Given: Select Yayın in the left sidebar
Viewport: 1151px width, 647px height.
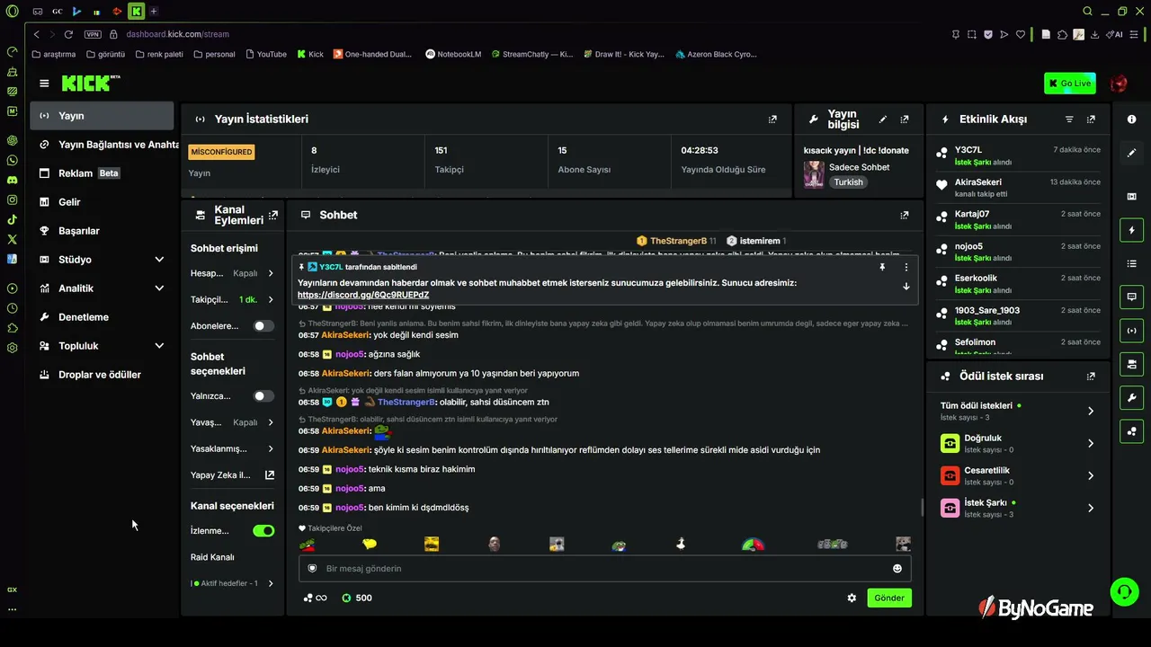Looking at the screenshot, I should click(103, 116).
